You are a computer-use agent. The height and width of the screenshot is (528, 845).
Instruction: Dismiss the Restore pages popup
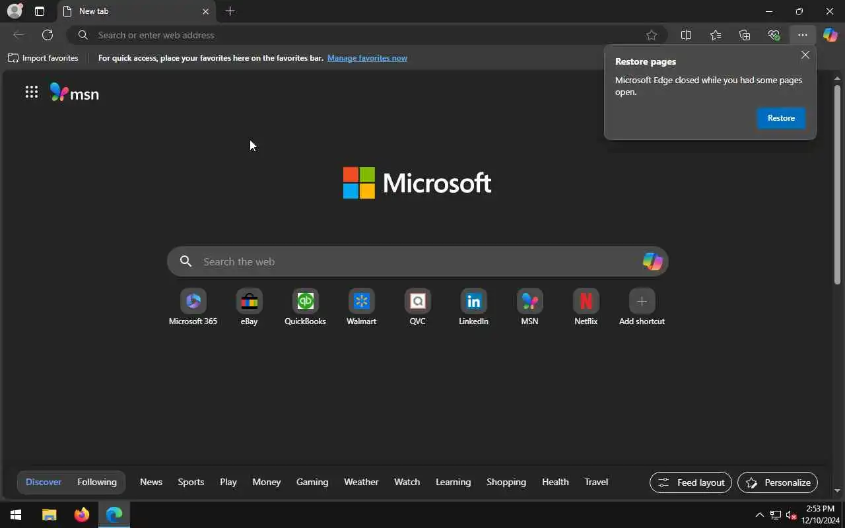tap(805, 55)
